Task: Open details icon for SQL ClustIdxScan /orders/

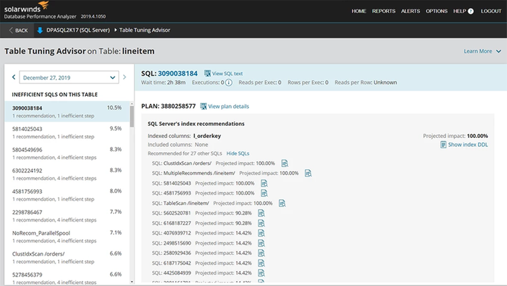Action: [x=285, y=164]
